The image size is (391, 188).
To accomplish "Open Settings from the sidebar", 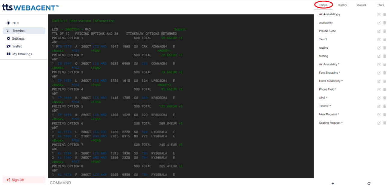I will (24, 38).
